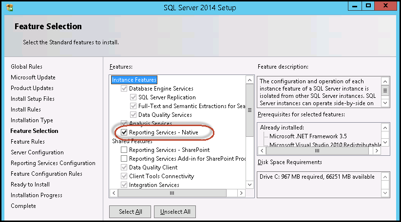Click the feature description scrollbar thumb

[x=385, y=91]
